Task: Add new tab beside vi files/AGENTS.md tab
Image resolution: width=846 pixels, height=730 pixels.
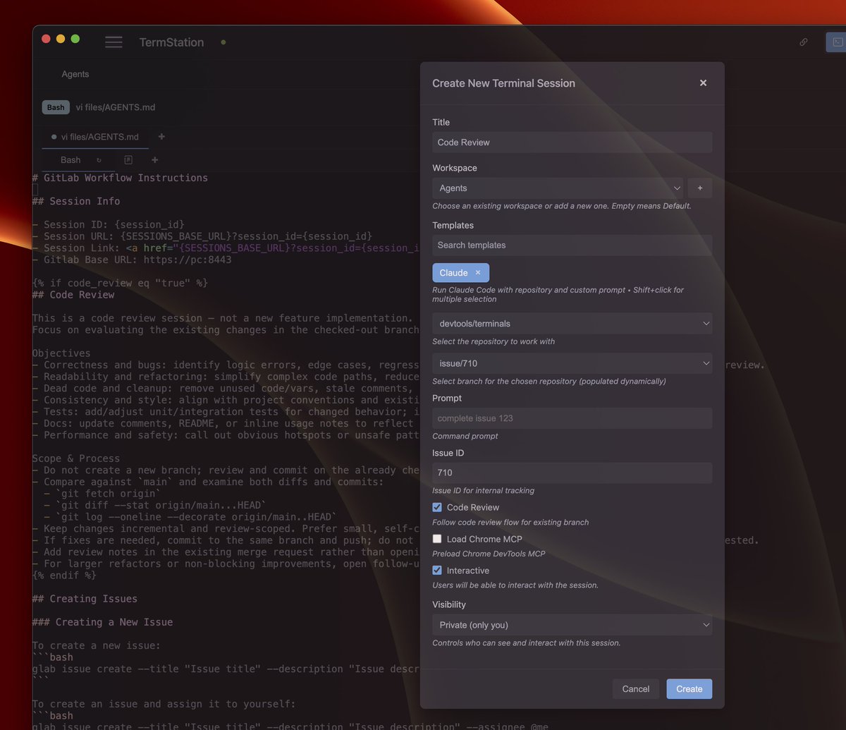Action: [x=161, y=136]
